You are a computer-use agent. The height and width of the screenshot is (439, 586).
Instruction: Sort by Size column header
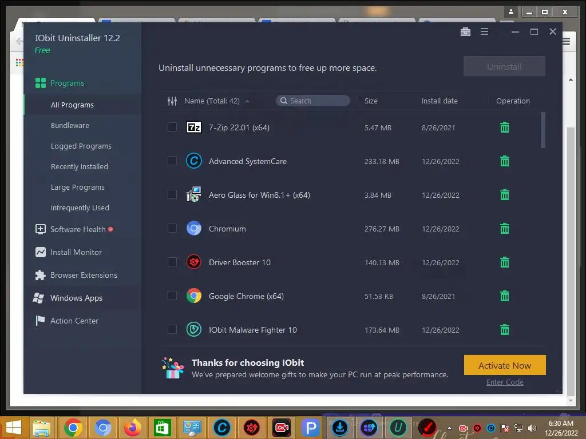pos(371,101)
